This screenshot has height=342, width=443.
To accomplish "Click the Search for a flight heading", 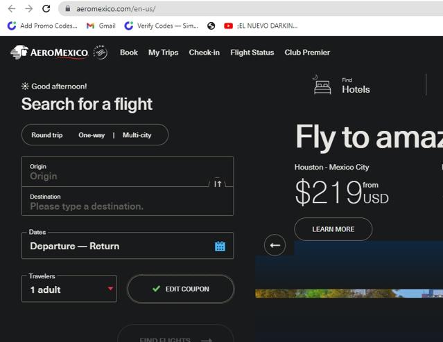I will pos(87,104).
